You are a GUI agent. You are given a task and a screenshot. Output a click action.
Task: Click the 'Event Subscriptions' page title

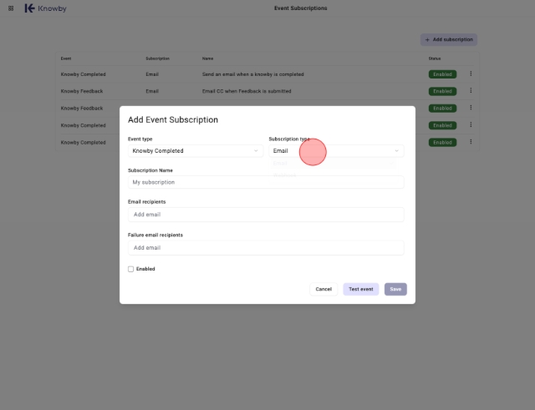[301, 8]
